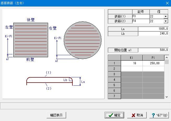171x121 pixels.
Task: Click row header 5 in table
Action: (115, 85)
